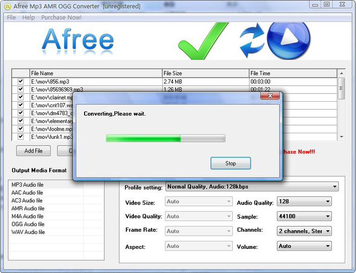
Task: Open the Channels dropdown
Action: (304, 231)
